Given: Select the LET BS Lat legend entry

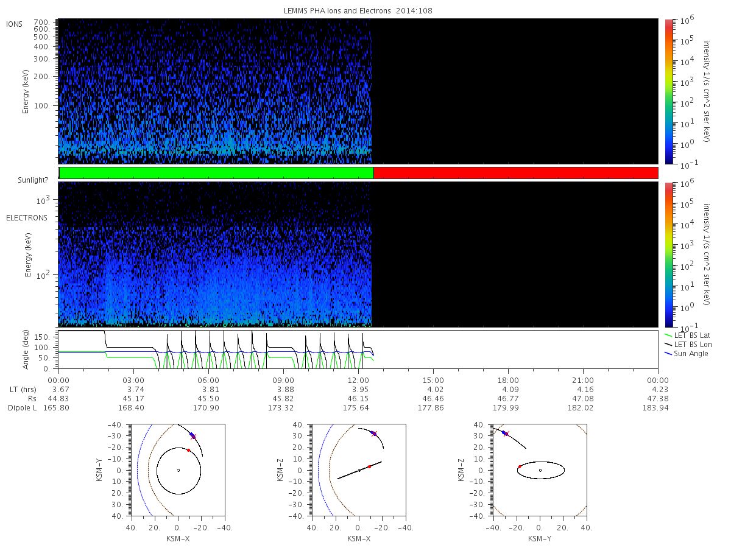Looking at the screenshot, I should tap(689, 335).
